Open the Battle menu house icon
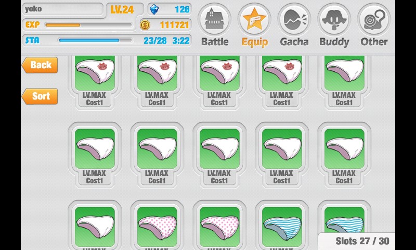Viewport: 416px width, 250px height. [214, 19]
